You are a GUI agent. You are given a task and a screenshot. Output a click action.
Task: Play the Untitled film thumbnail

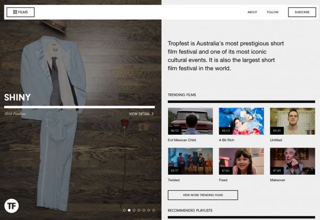[292, 121]
